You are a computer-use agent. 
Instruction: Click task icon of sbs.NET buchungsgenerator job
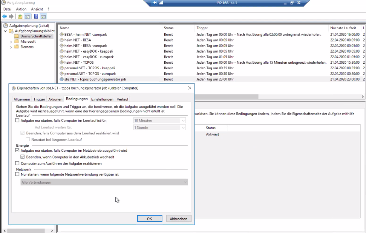point(62,79)
